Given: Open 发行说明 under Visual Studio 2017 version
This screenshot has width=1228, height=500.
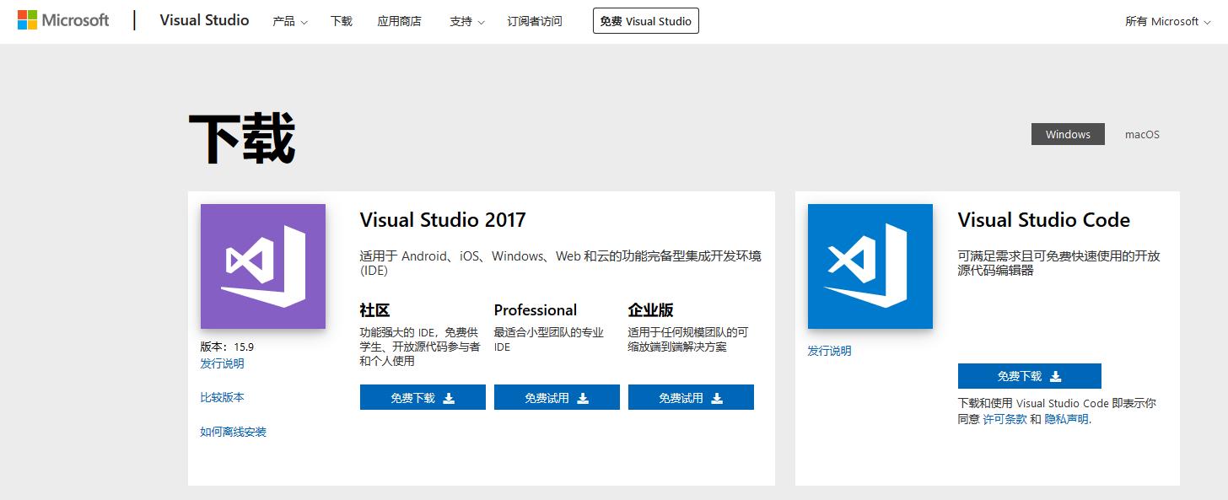Looking at the screenshot, I should [222, 363].
